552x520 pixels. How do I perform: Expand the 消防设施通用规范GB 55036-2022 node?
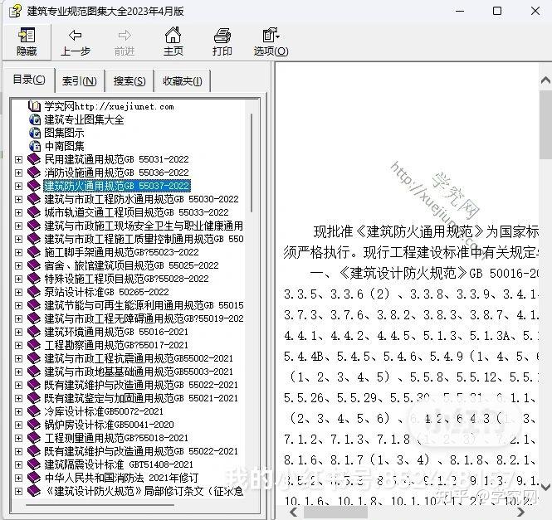pyautogui.click(x=18, y=173)
